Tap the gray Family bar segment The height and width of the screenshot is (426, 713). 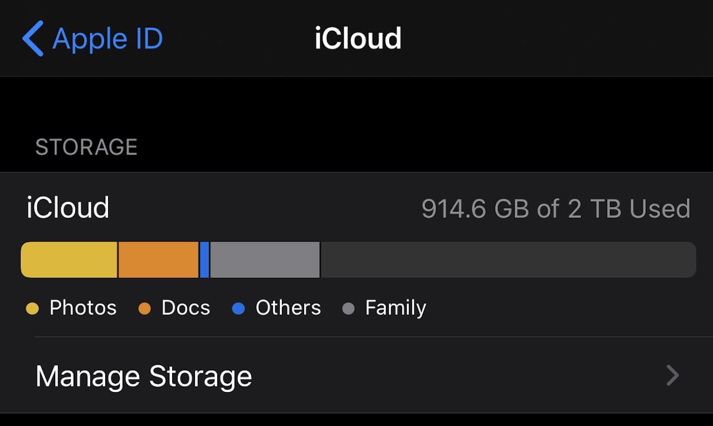point(265,259)
